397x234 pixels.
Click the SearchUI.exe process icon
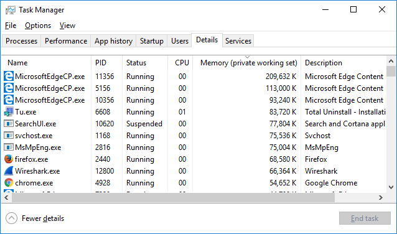8,124
